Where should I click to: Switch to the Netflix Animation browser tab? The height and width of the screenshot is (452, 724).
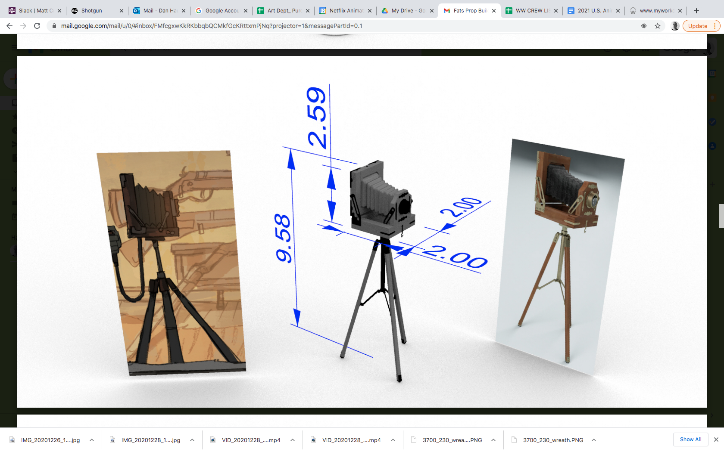[x=346, y=11]
